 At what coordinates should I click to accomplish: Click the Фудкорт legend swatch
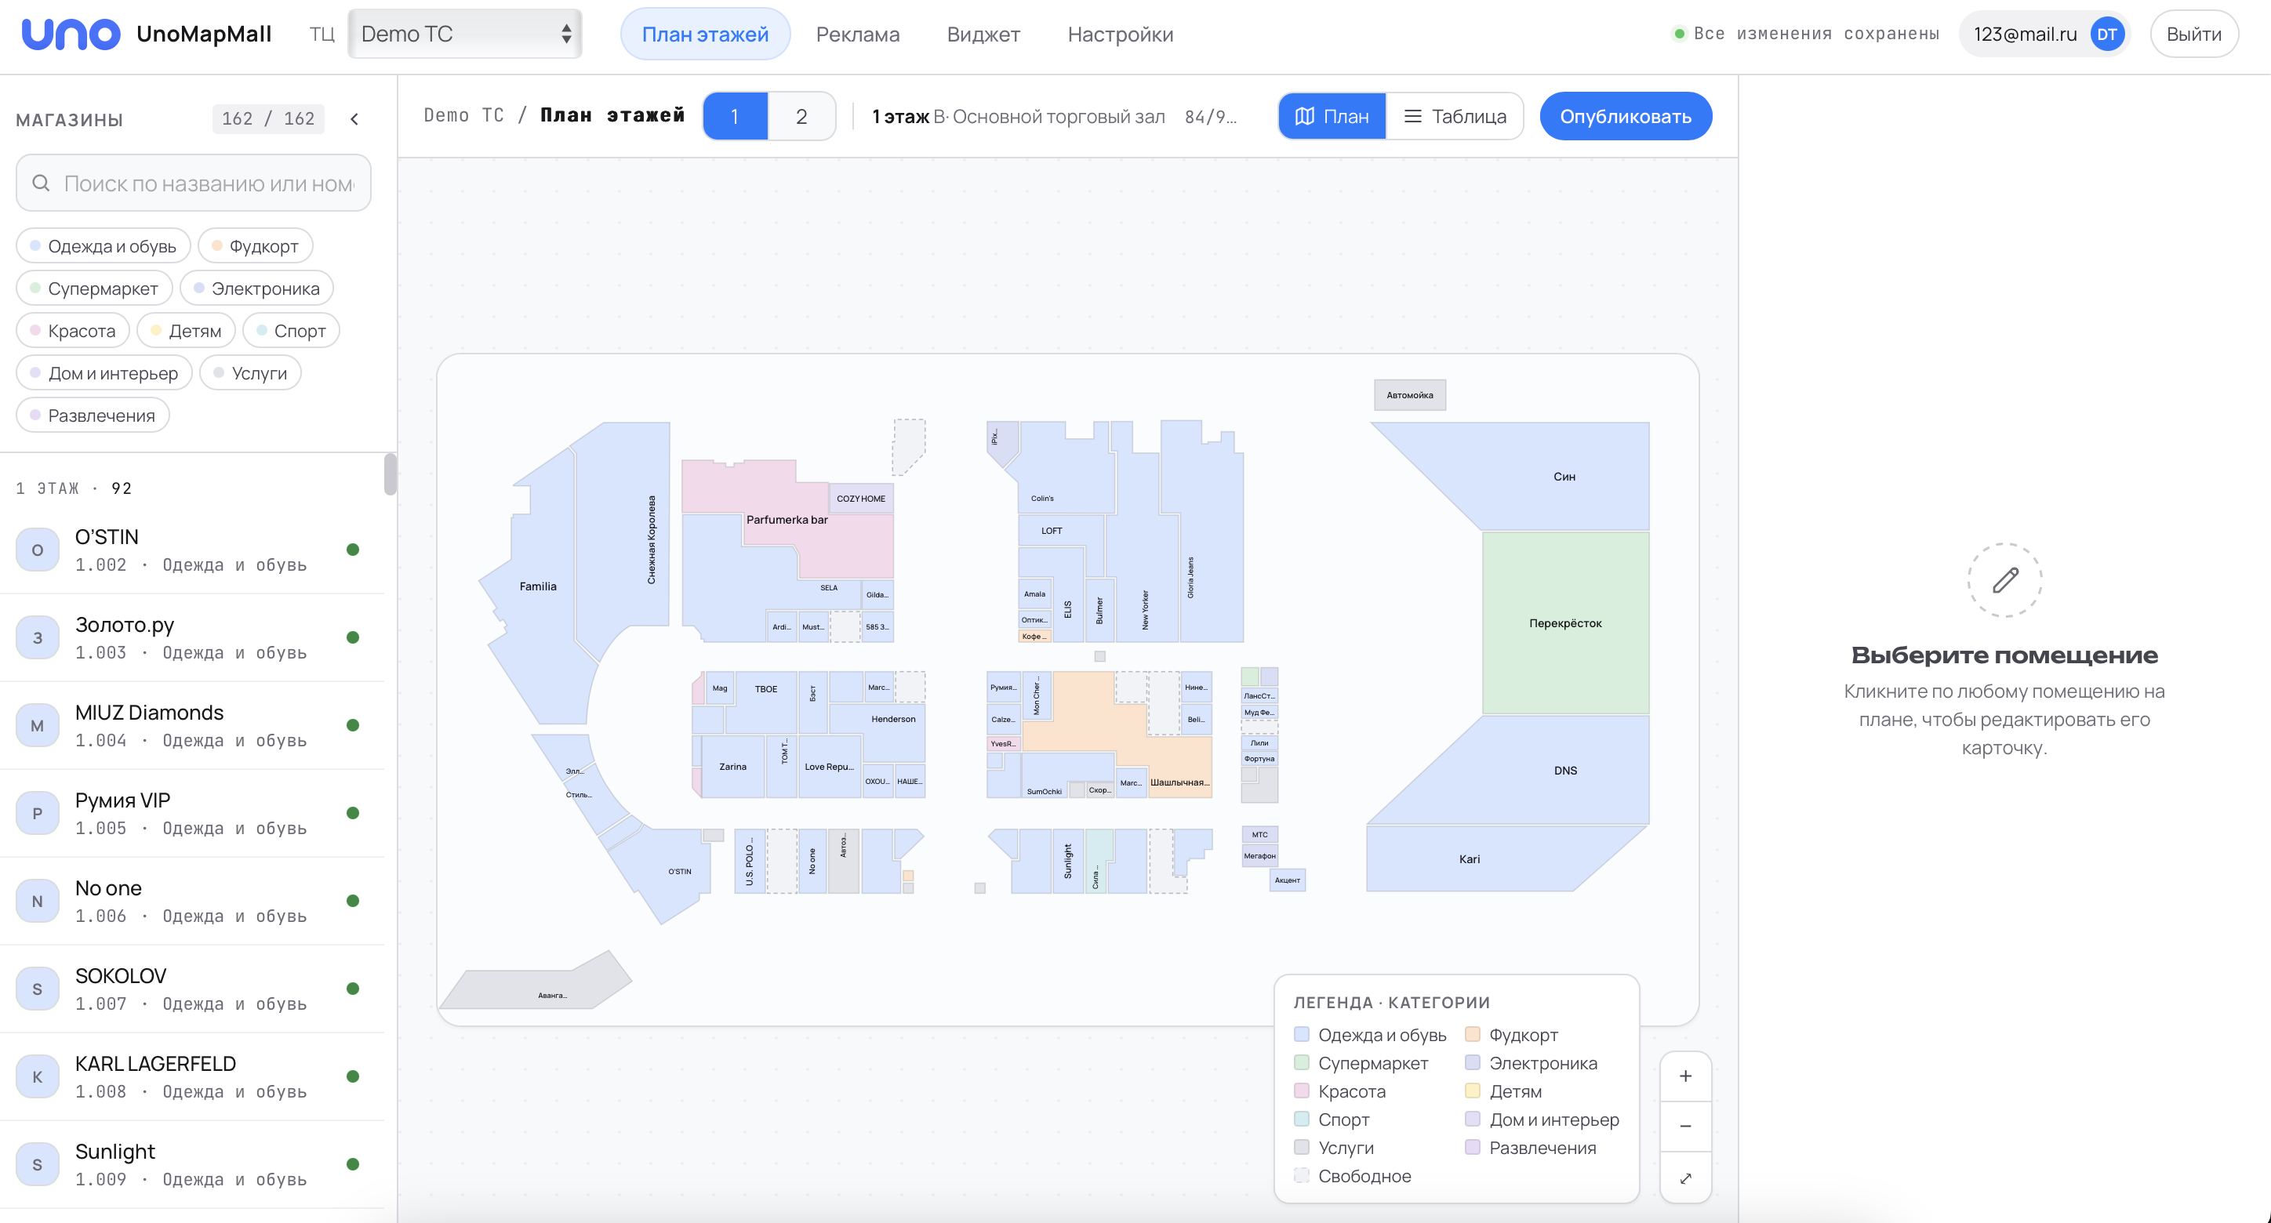pos(1472,1034)
